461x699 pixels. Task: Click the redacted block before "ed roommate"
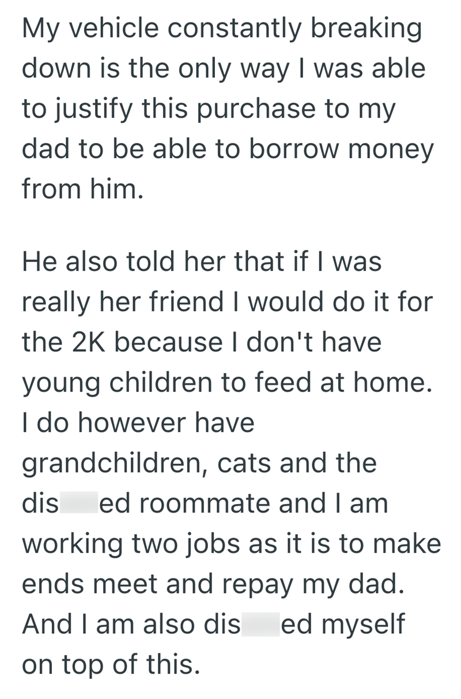pyautogui.click(x=79, y=503)
